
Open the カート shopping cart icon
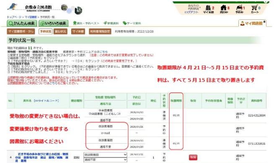pyautogui.click(x=255, y=9)
